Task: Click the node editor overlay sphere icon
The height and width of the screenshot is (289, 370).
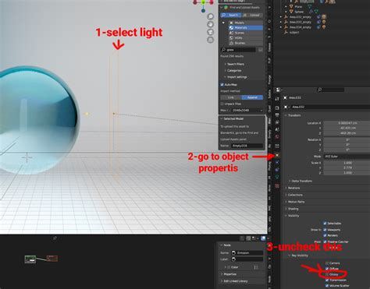Action: [x=263, y=238]
